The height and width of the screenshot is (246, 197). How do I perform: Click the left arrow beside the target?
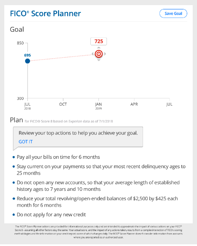pos(93,54)
